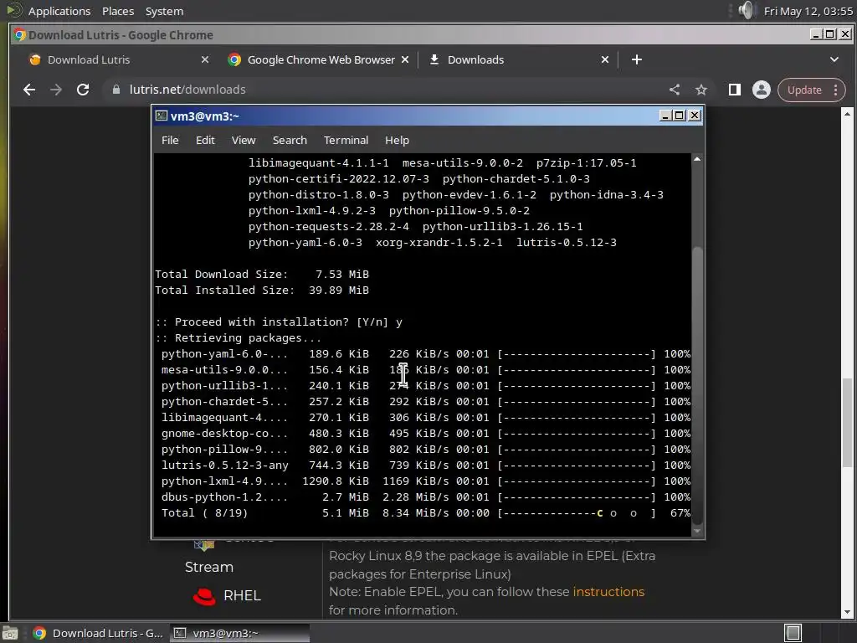
Task: Click page scrollbar down arrow in Chrome
Action: click(x=847, y=612)
